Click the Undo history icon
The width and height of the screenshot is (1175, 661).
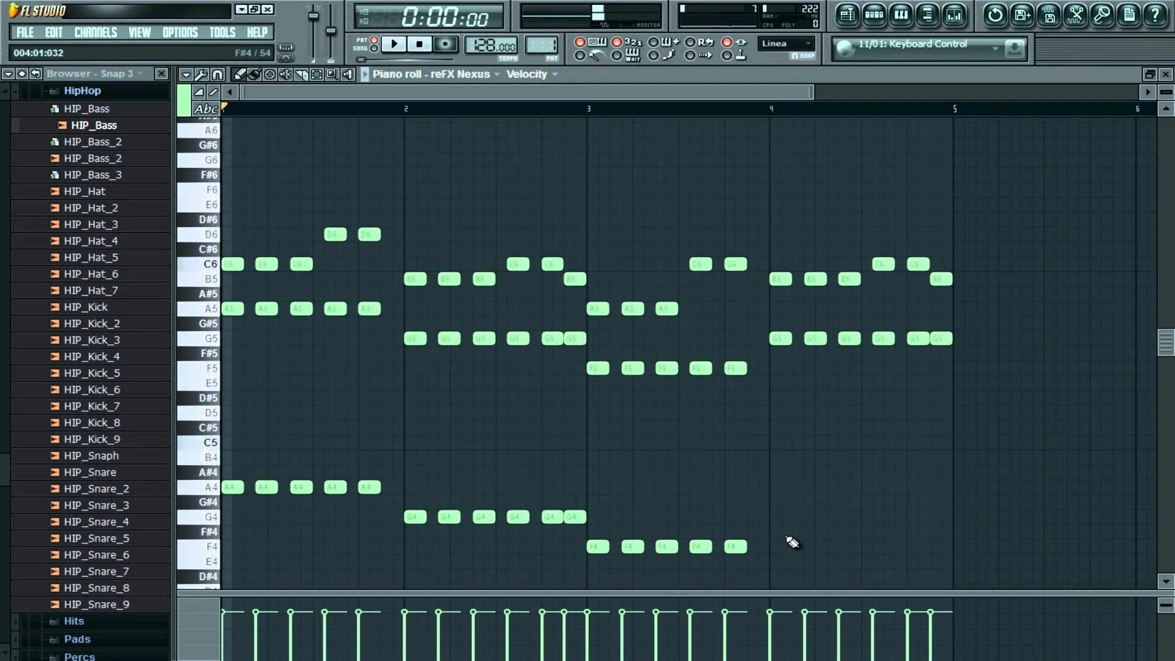click(995, 15)
